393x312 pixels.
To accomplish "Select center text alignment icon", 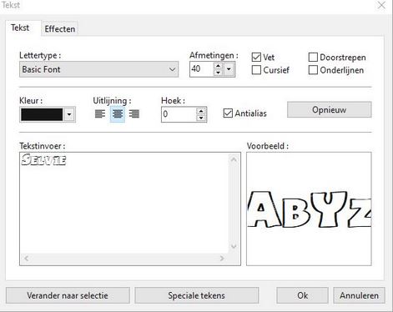I will 118,113.
